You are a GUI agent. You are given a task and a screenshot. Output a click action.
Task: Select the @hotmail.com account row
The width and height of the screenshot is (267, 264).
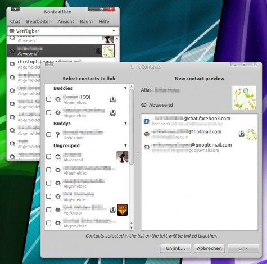pos(200,134)
